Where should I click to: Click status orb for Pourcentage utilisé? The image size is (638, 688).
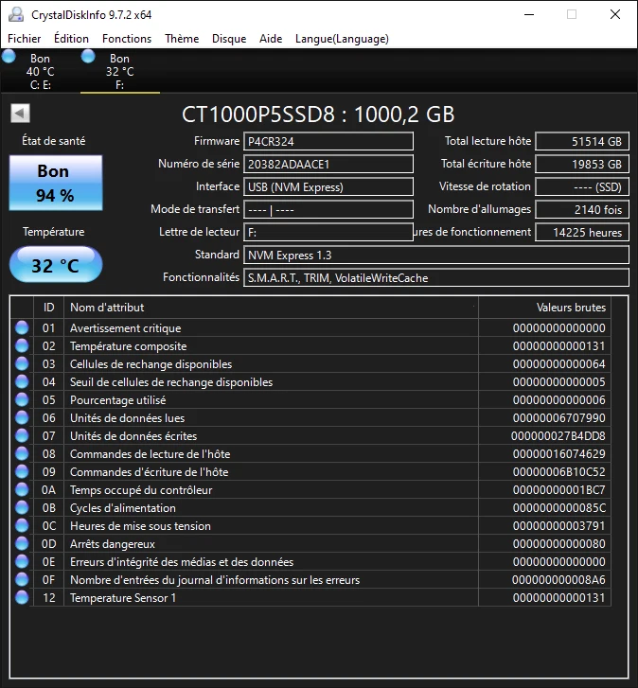22,399
